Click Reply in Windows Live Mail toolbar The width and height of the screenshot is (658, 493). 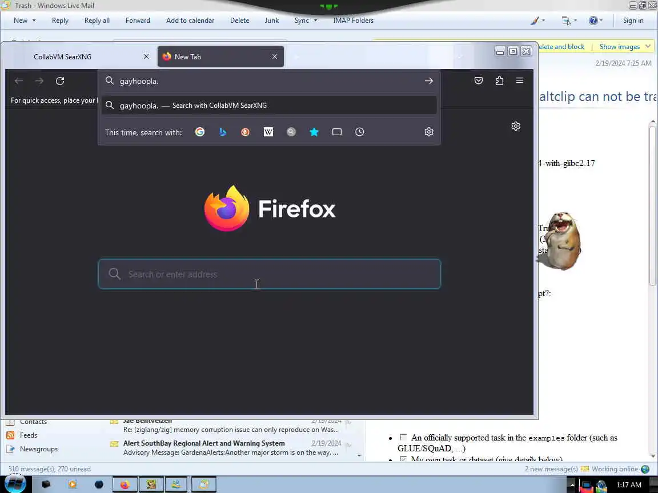click(x=60, y=20)
